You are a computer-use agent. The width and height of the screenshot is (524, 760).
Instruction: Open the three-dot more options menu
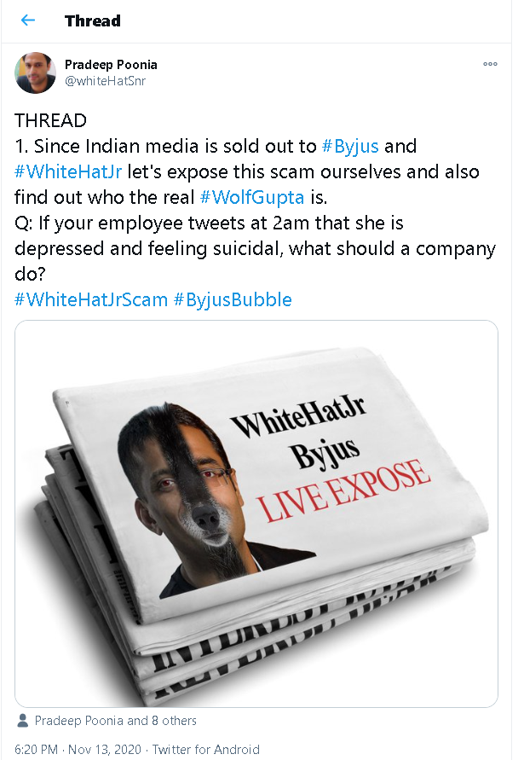490,64
